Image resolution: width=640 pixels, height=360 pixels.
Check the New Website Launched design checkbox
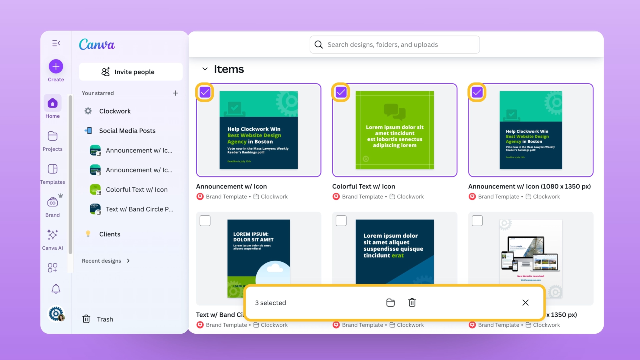(477, 221)
